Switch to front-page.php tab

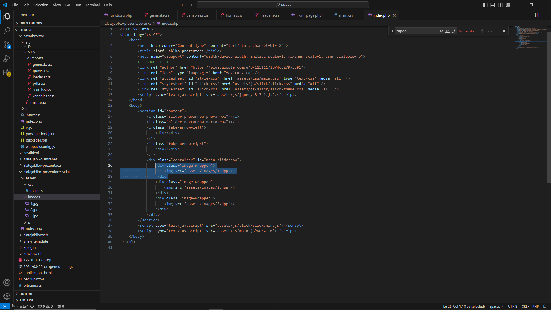click(309, 15)
